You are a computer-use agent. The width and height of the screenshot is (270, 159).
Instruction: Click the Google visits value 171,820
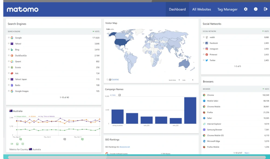(x=96, y=38)
